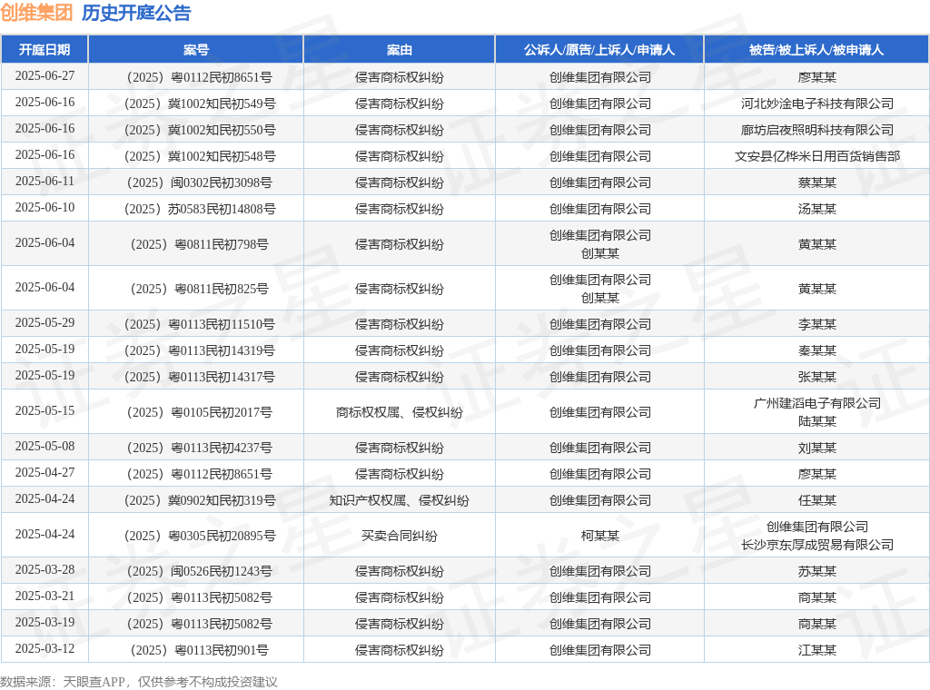This screenshot has height=690, width=930.
Task: Click date cell 2025-05-15
Action: (45, 410)
